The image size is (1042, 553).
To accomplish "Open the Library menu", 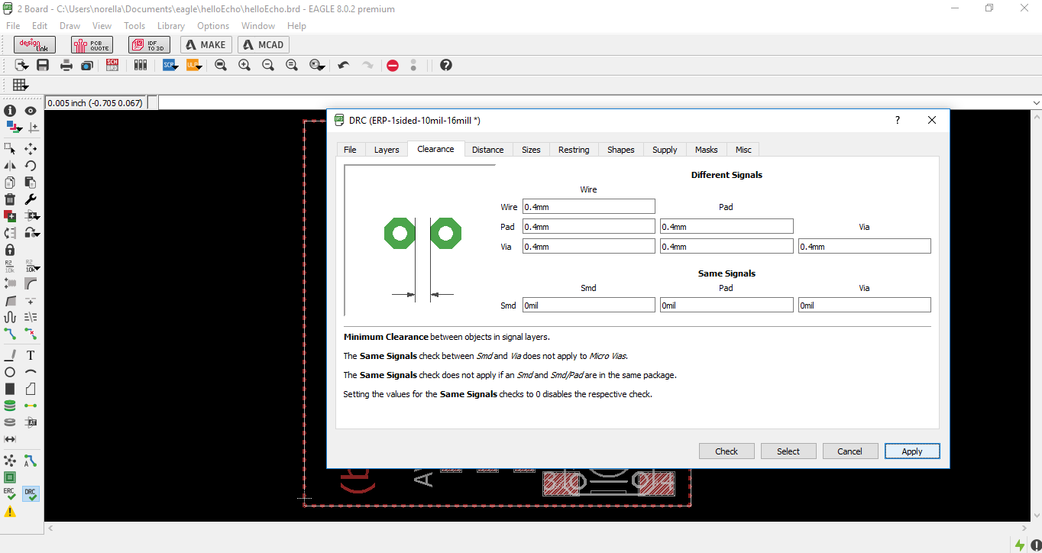I will point(171,26).
